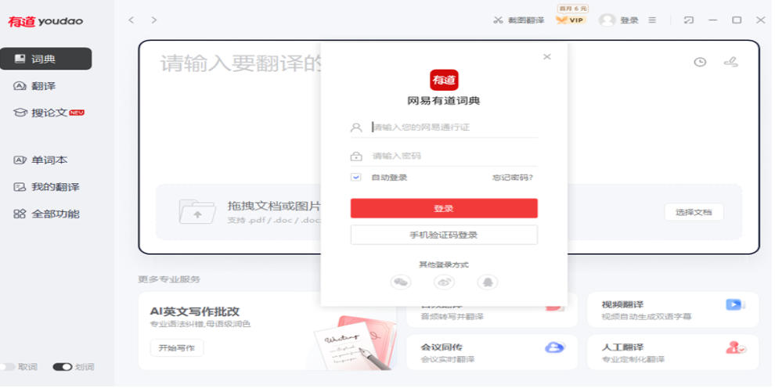Switch to mini window mode icon
775x392 pixels.
(x=689, y=20)
